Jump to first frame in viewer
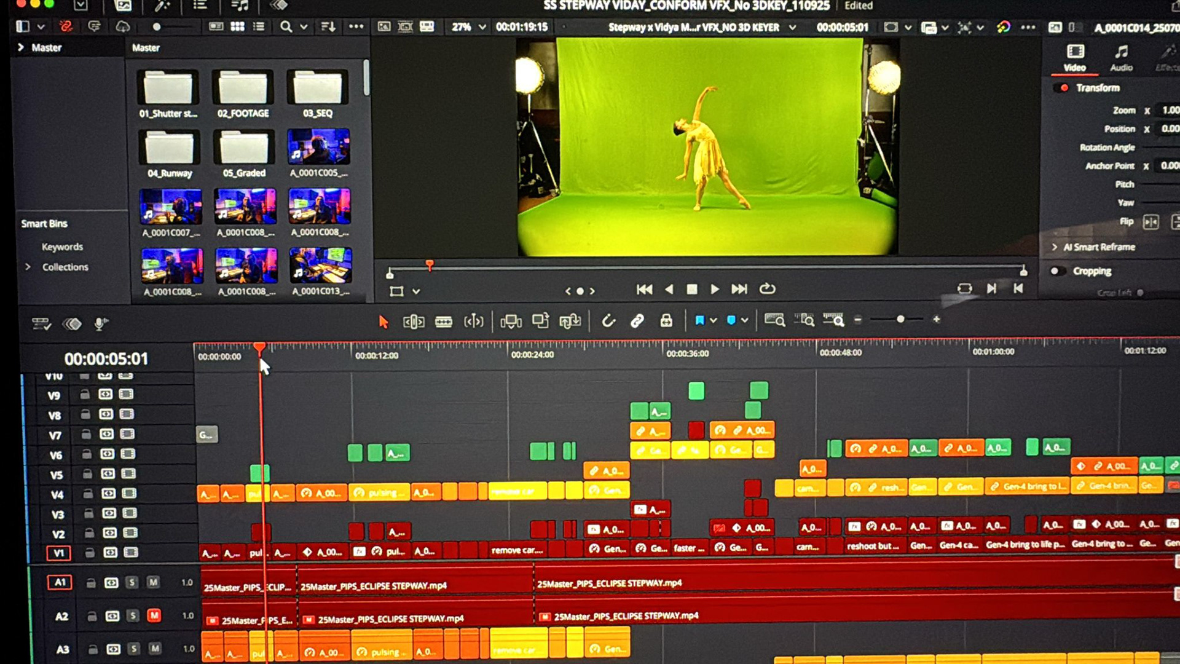Screen dimensions: 1180x664 tap(644, 289)
